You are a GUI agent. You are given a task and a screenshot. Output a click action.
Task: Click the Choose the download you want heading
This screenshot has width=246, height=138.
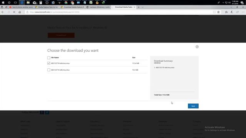[x=73, y=50]
